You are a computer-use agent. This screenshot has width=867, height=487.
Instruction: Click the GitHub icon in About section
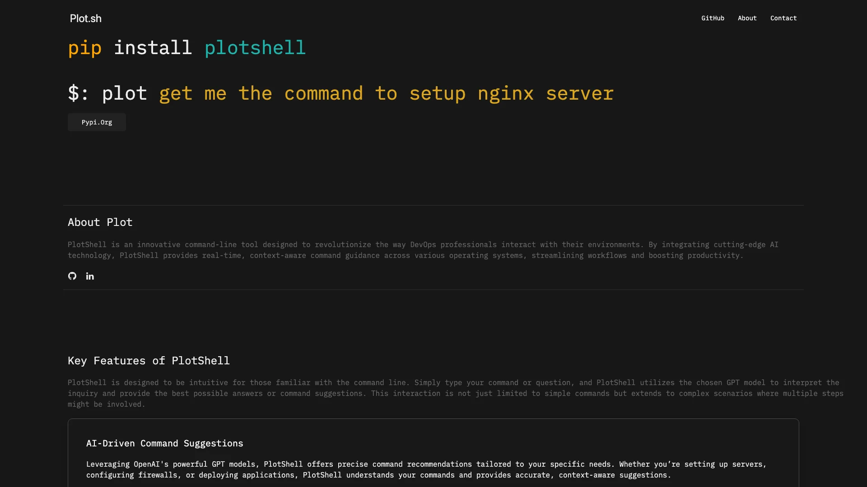72,276
